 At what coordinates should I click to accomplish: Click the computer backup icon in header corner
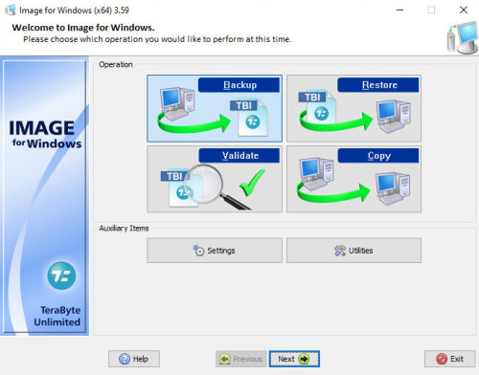(463, 38)
